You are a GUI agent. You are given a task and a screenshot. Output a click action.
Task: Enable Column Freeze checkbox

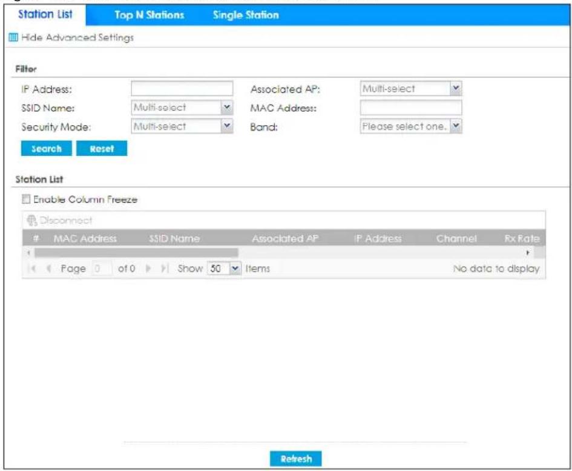click(26, 200)
